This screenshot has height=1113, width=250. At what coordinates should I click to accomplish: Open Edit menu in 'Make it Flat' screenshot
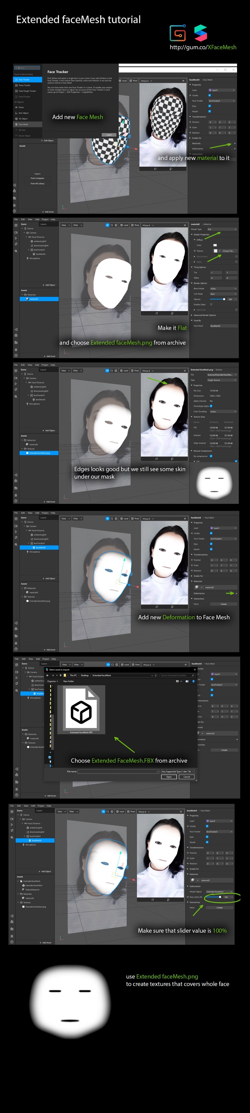coord(23,220)
